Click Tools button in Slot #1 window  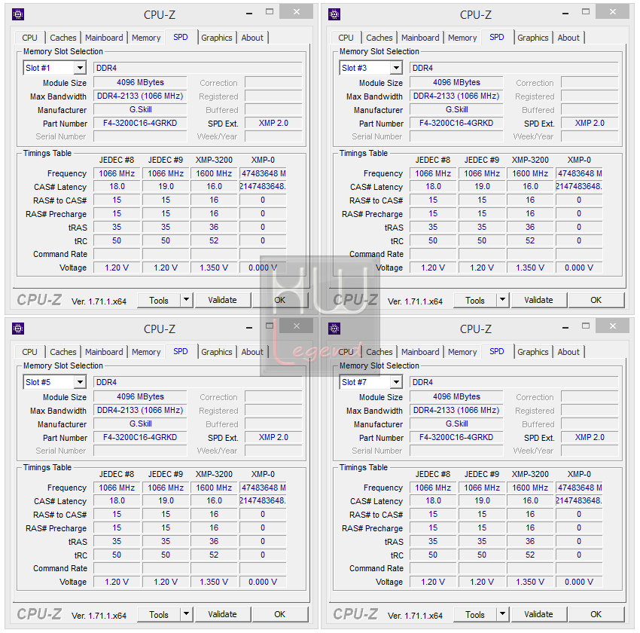[159, 300]
